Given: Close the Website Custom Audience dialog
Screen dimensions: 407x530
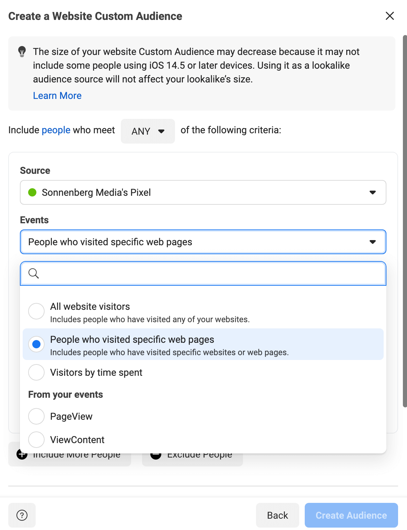Looking at the screenshot, I should point(389,16).
